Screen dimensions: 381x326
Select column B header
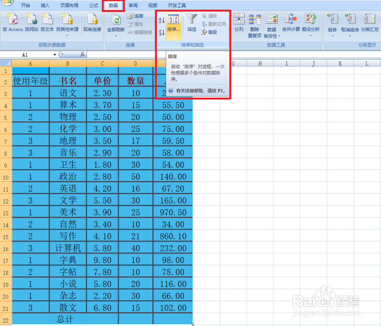(68, 63)
